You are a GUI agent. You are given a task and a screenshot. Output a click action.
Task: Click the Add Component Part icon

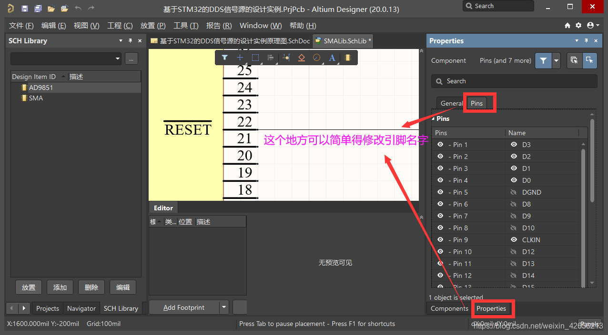[347, 58]
